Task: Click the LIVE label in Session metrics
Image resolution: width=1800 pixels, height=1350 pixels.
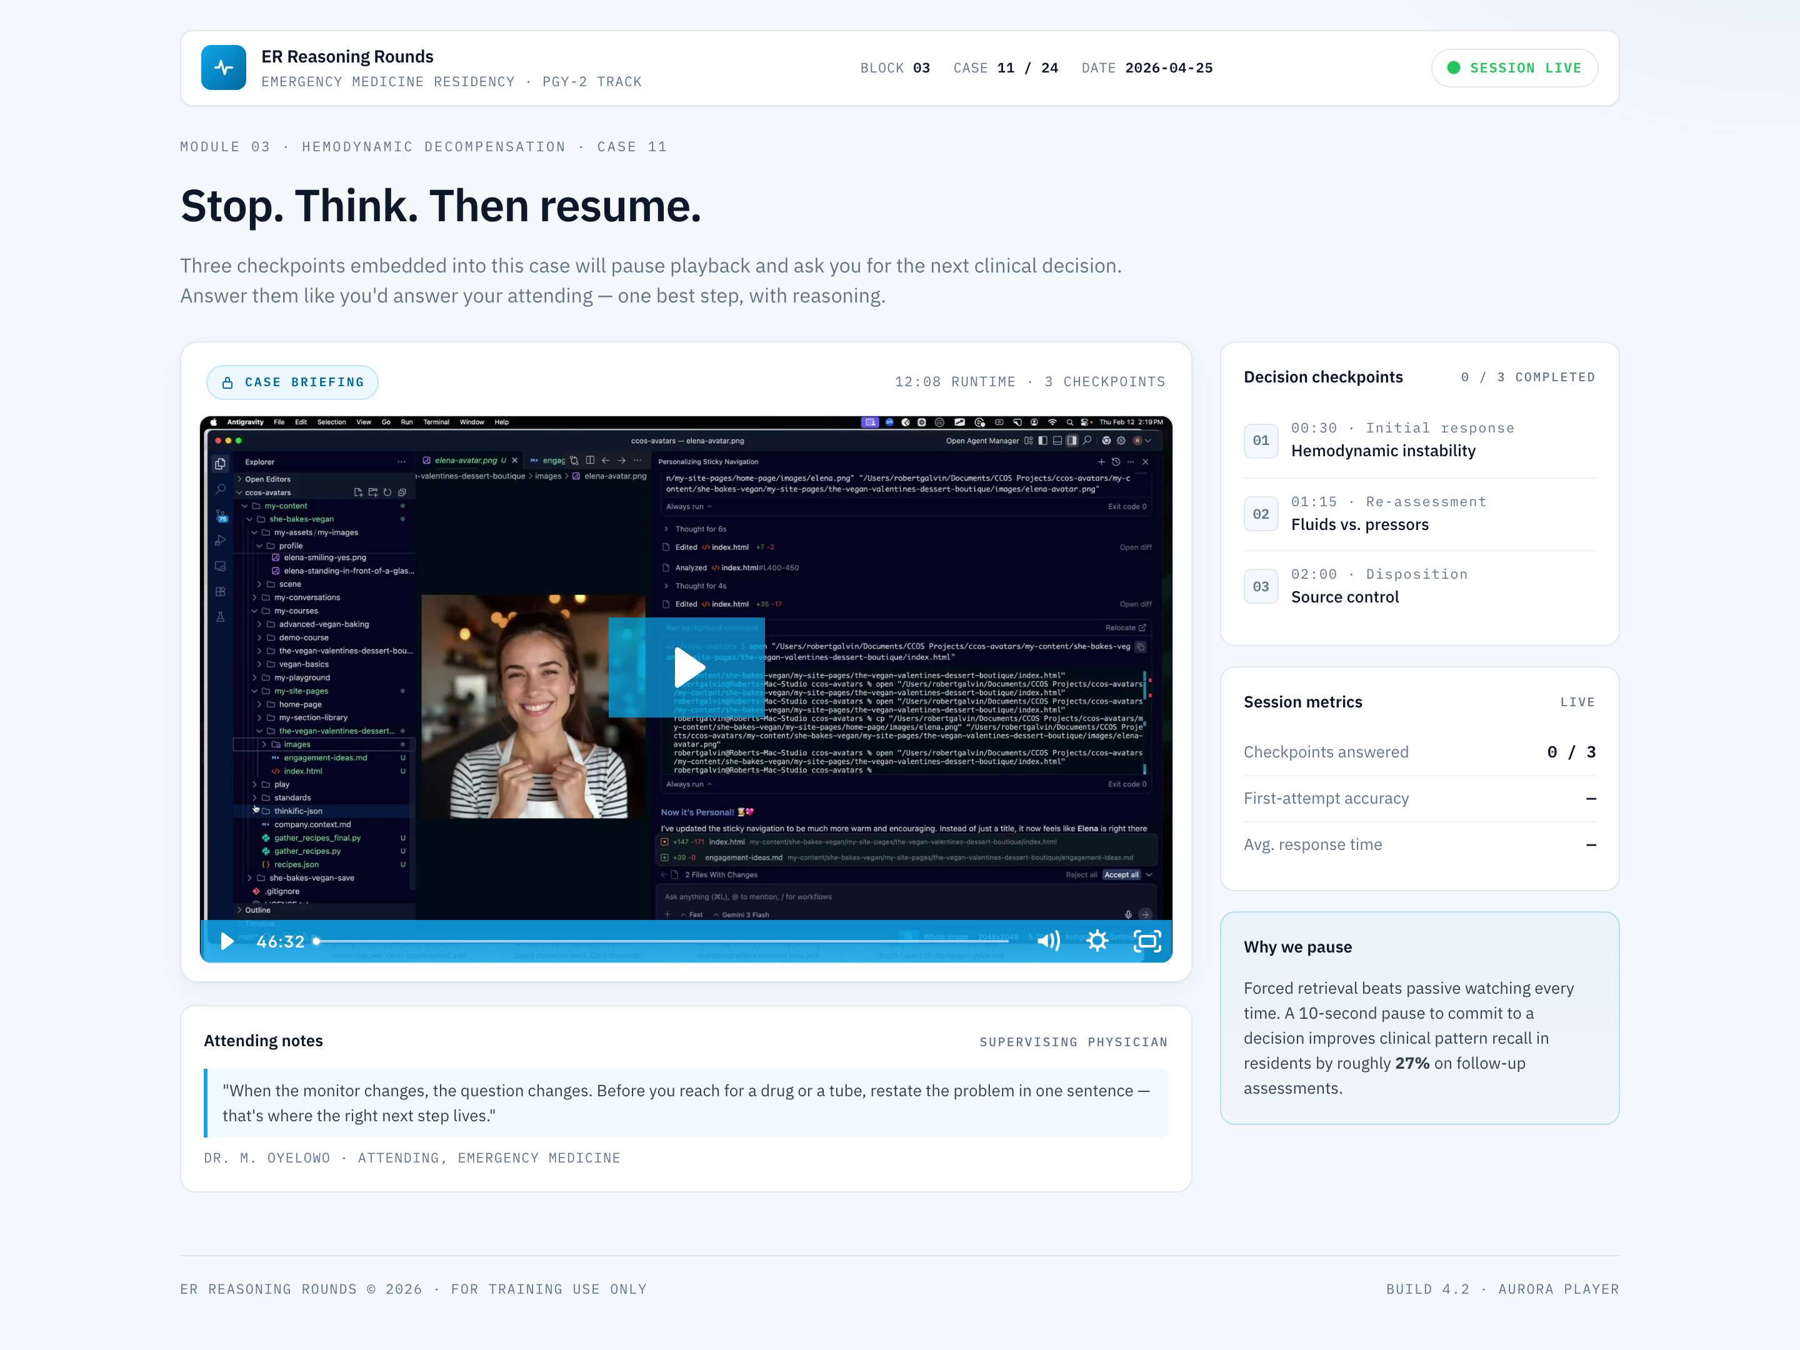Action: click(1578, 702)
